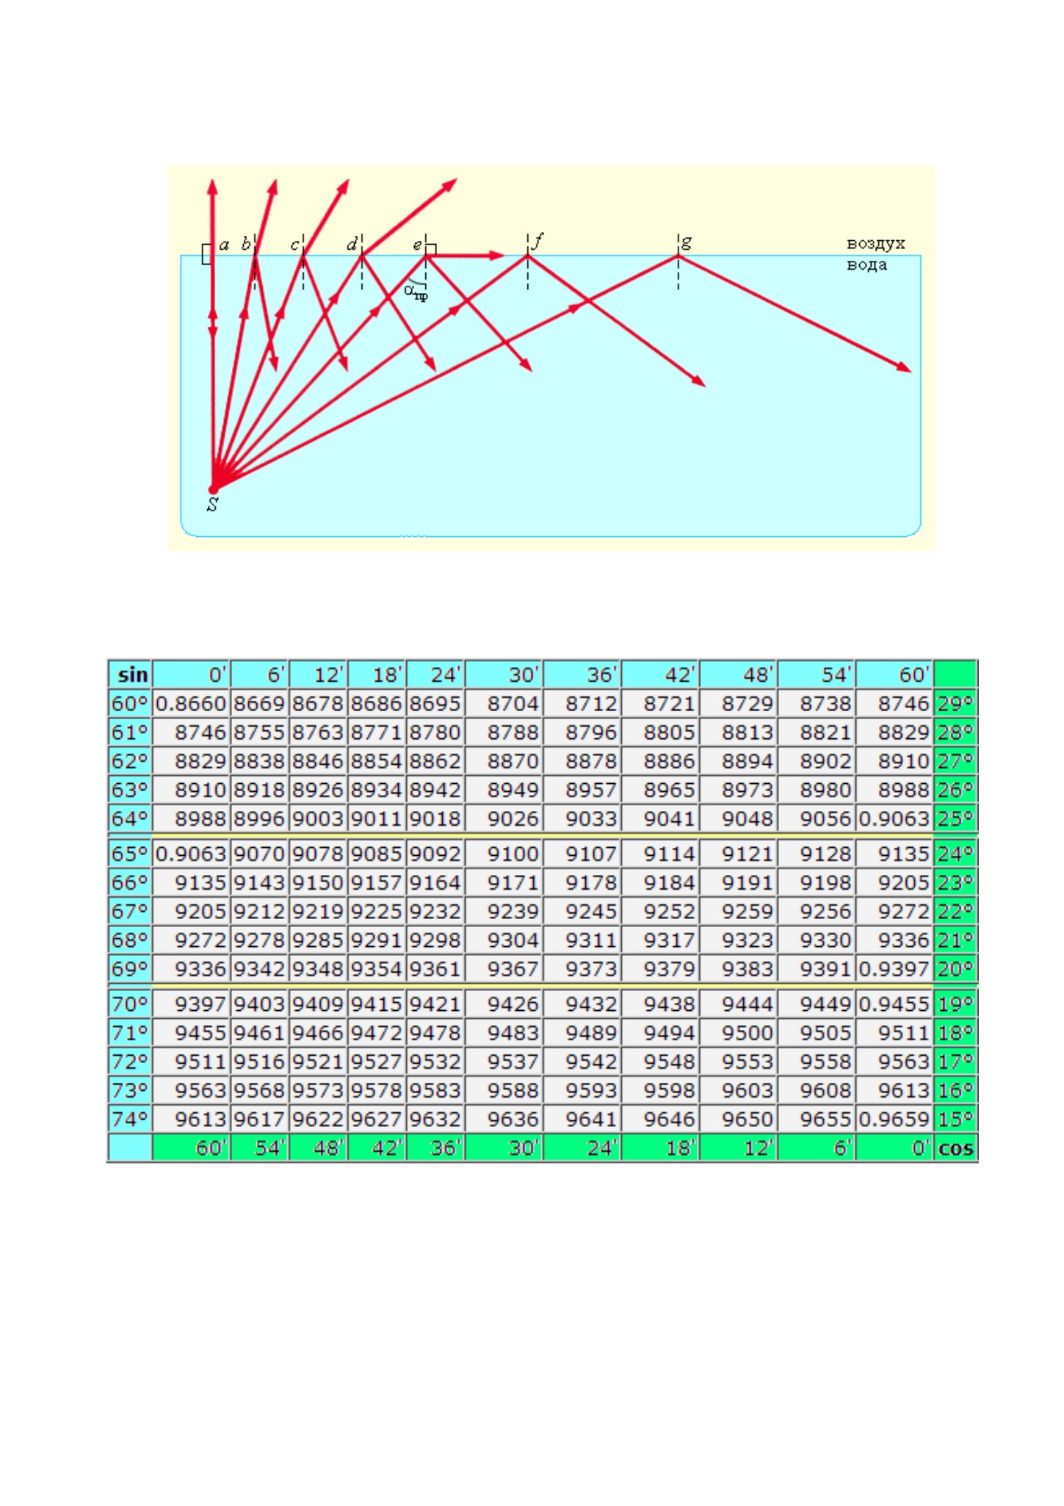Click the 65° row label
This screenshot has height=1506, width=1064.
[x=130, y=854]
